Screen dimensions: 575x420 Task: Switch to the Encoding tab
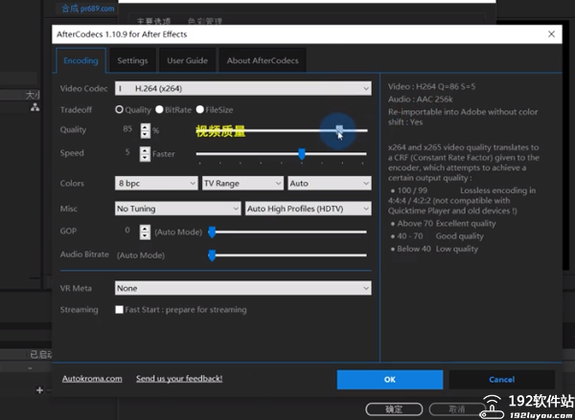(80, 61)
